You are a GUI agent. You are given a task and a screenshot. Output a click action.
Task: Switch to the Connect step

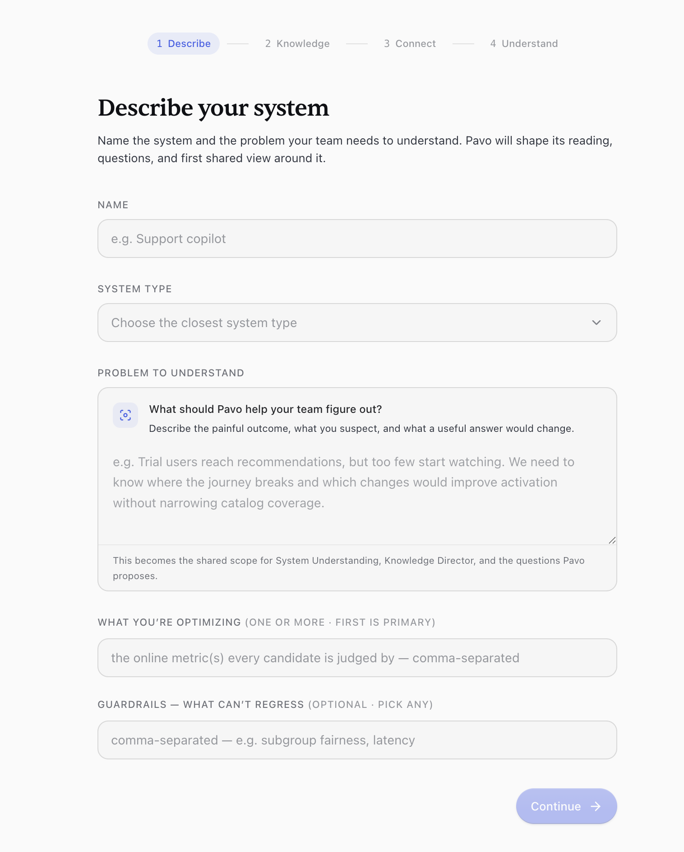[410, 44]
